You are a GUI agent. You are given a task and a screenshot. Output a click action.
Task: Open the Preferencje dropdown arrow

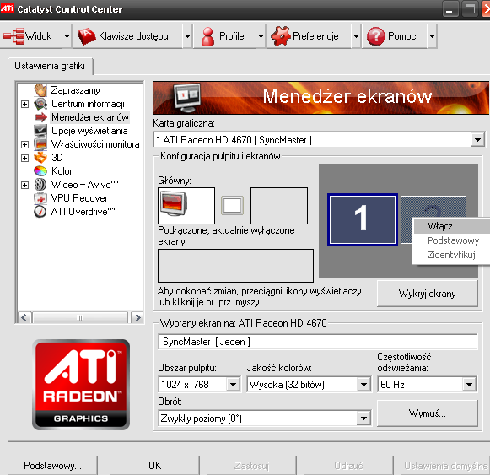tap(356, 36)
